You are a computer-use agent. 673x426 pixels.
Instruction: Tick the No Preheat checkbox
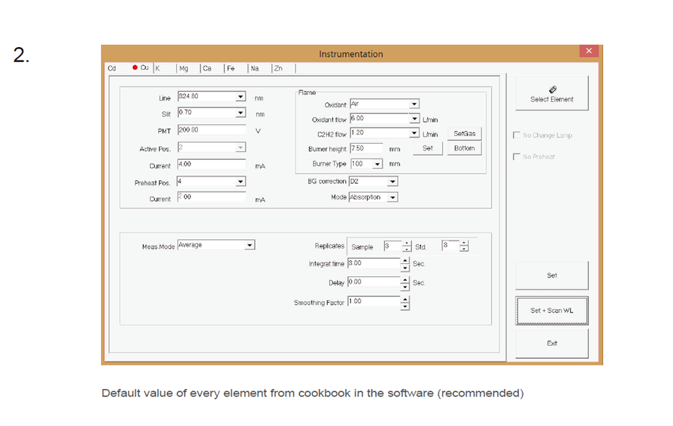point(517,157)
